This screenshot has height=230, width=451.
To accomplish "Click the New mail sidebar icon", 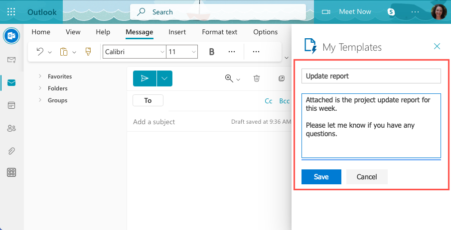I will pos(11,60).
